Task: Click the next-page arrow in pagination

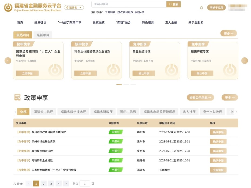Action: [x=66, y=183]
